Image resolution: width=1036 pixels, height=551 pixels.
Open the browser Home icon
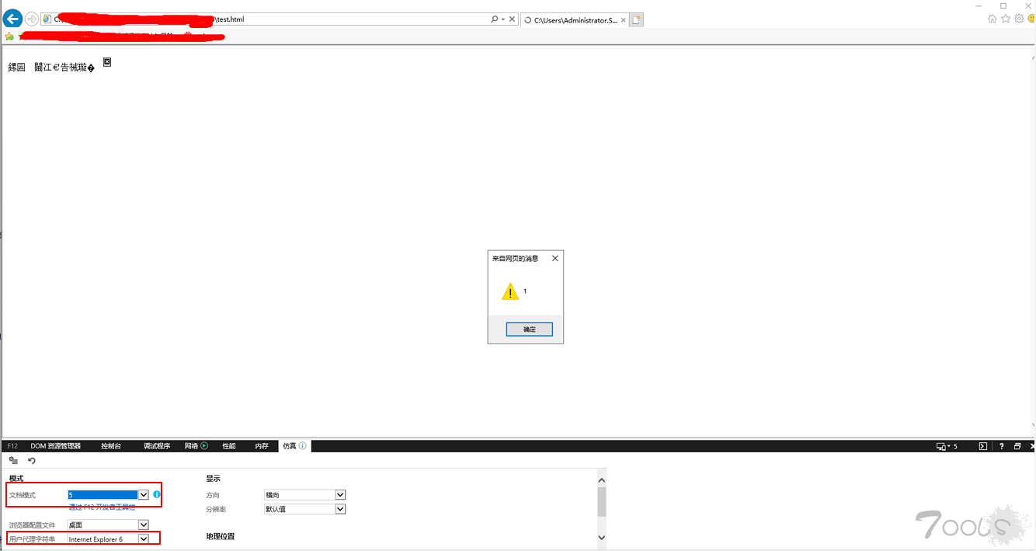993,19
